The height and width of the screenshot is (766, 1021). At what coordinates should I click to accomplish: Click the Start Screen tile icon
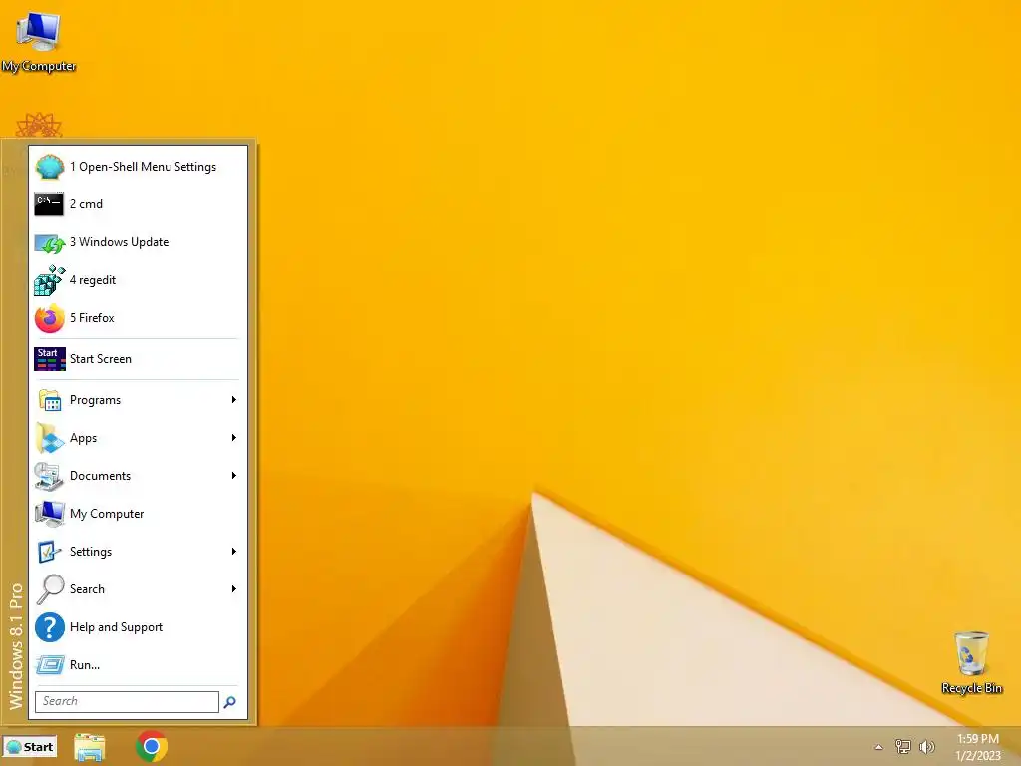coord(50,359)
